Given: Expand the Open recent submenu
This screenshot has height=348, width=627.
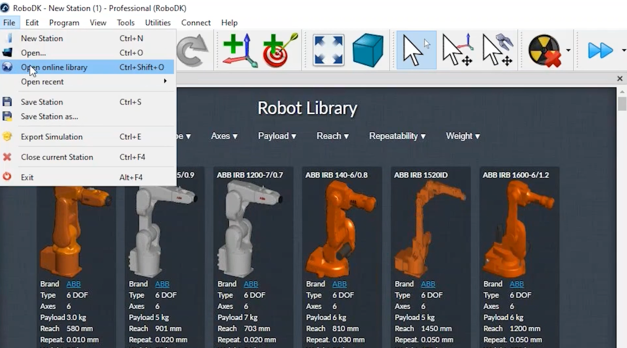Looking at the screenshot, I should (42, 81).
